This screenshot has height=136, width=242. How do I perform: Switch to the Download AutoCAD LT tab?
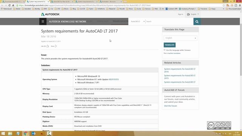click(x=13, y=2)
